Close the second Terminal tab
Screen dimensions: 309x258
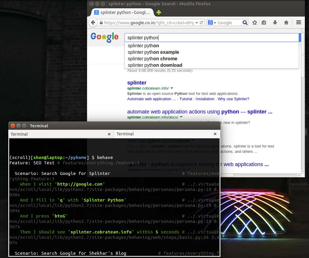(x=215, y=134)
